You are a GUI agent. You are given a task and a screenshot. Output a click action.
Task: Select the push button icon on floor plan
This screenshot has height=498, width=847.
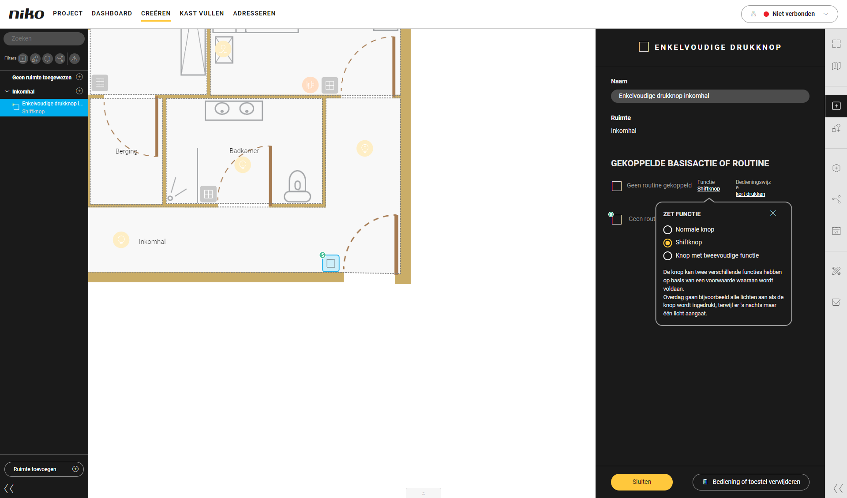[331, 263]
